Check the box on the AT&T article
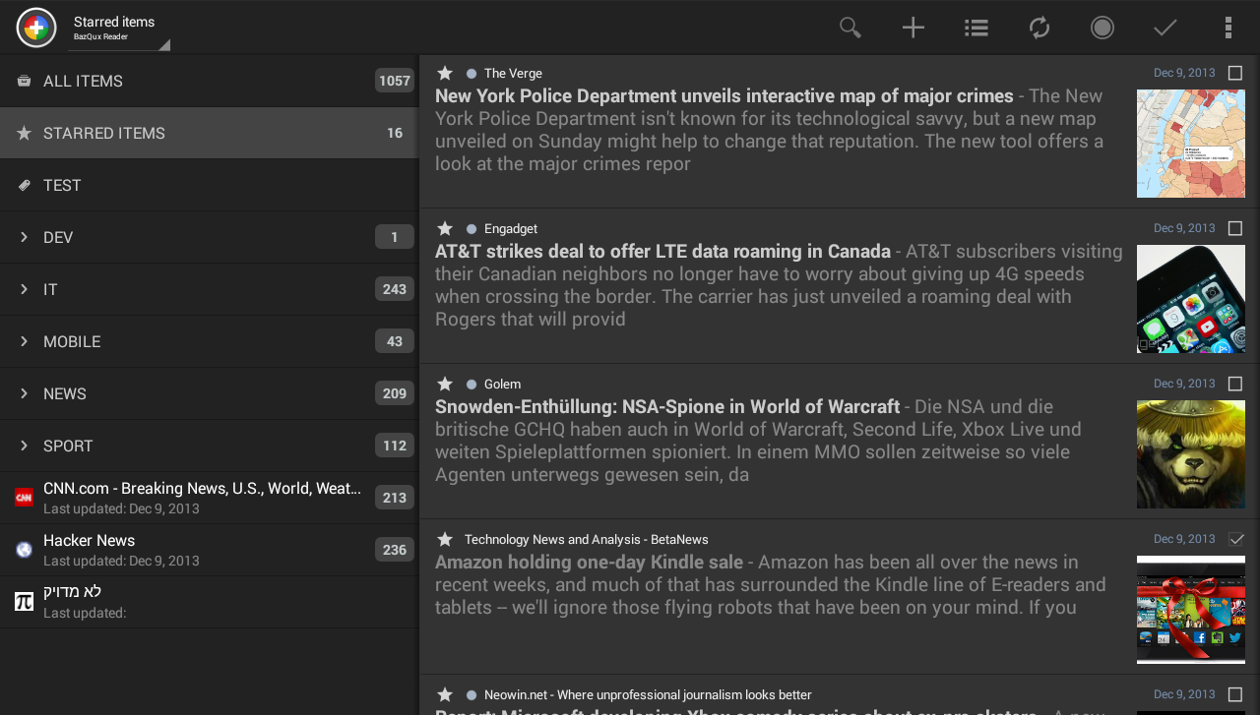Viewport: 1260px width, 715px height. coord(1236,228)
